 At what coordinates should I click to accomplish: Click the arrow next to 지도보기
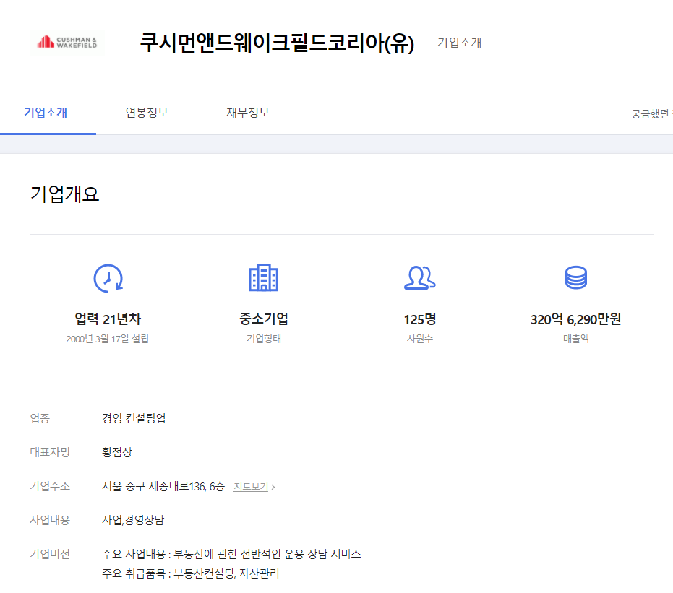[x=273, y=487]
